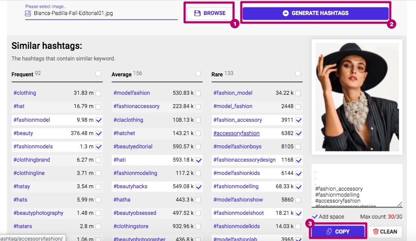Uncheck the #hati hashtag checkbox
416x241 pixels.
pos(198,160)
